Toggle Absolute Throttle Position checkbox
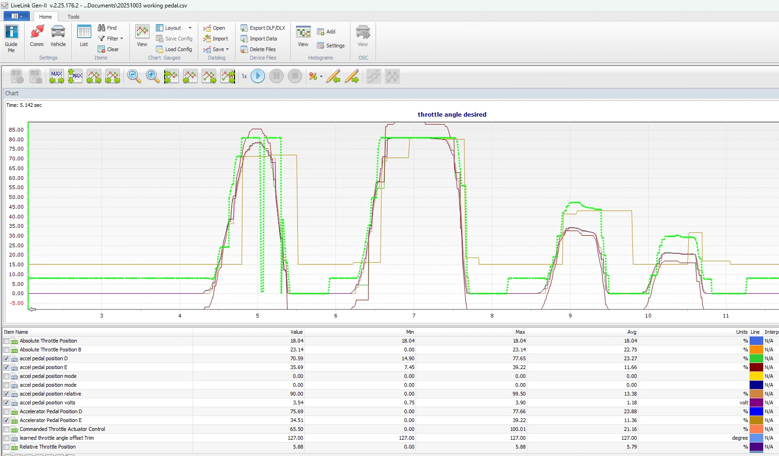 [7, 341]
